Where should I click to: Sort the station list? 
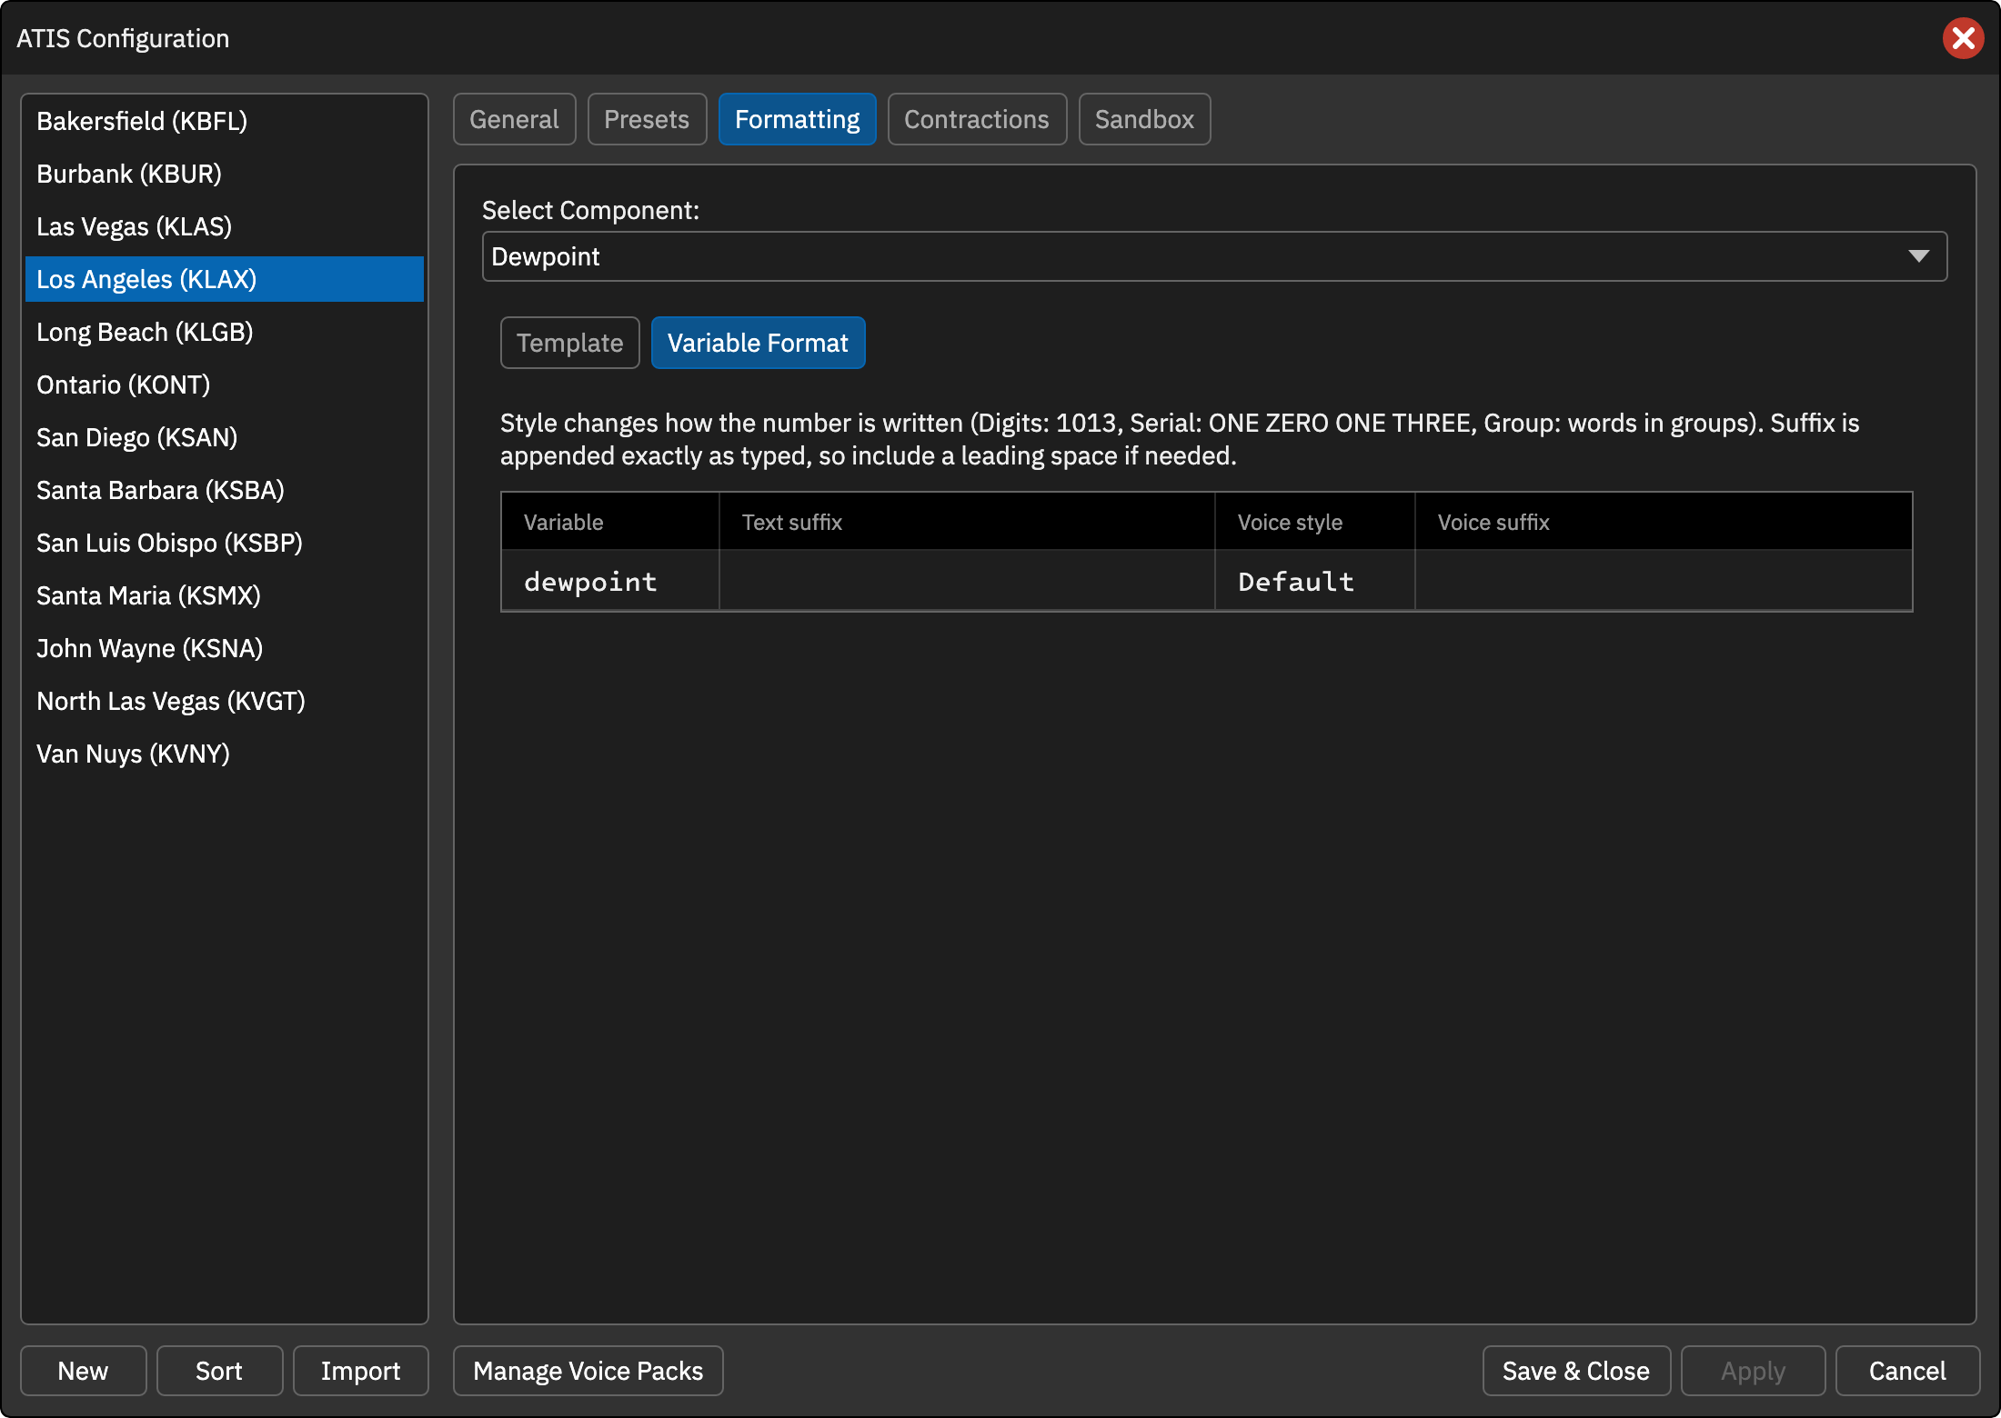tap(219, 1371)
